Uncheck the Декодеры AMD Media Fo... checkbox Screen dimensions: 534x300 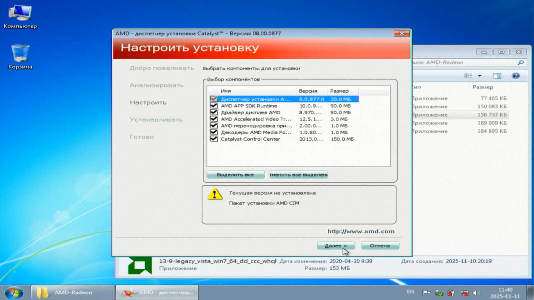[214, 132]
